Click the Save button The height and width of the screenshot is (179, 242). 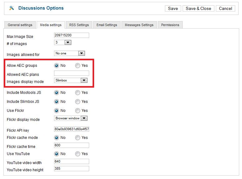[173, 8]
